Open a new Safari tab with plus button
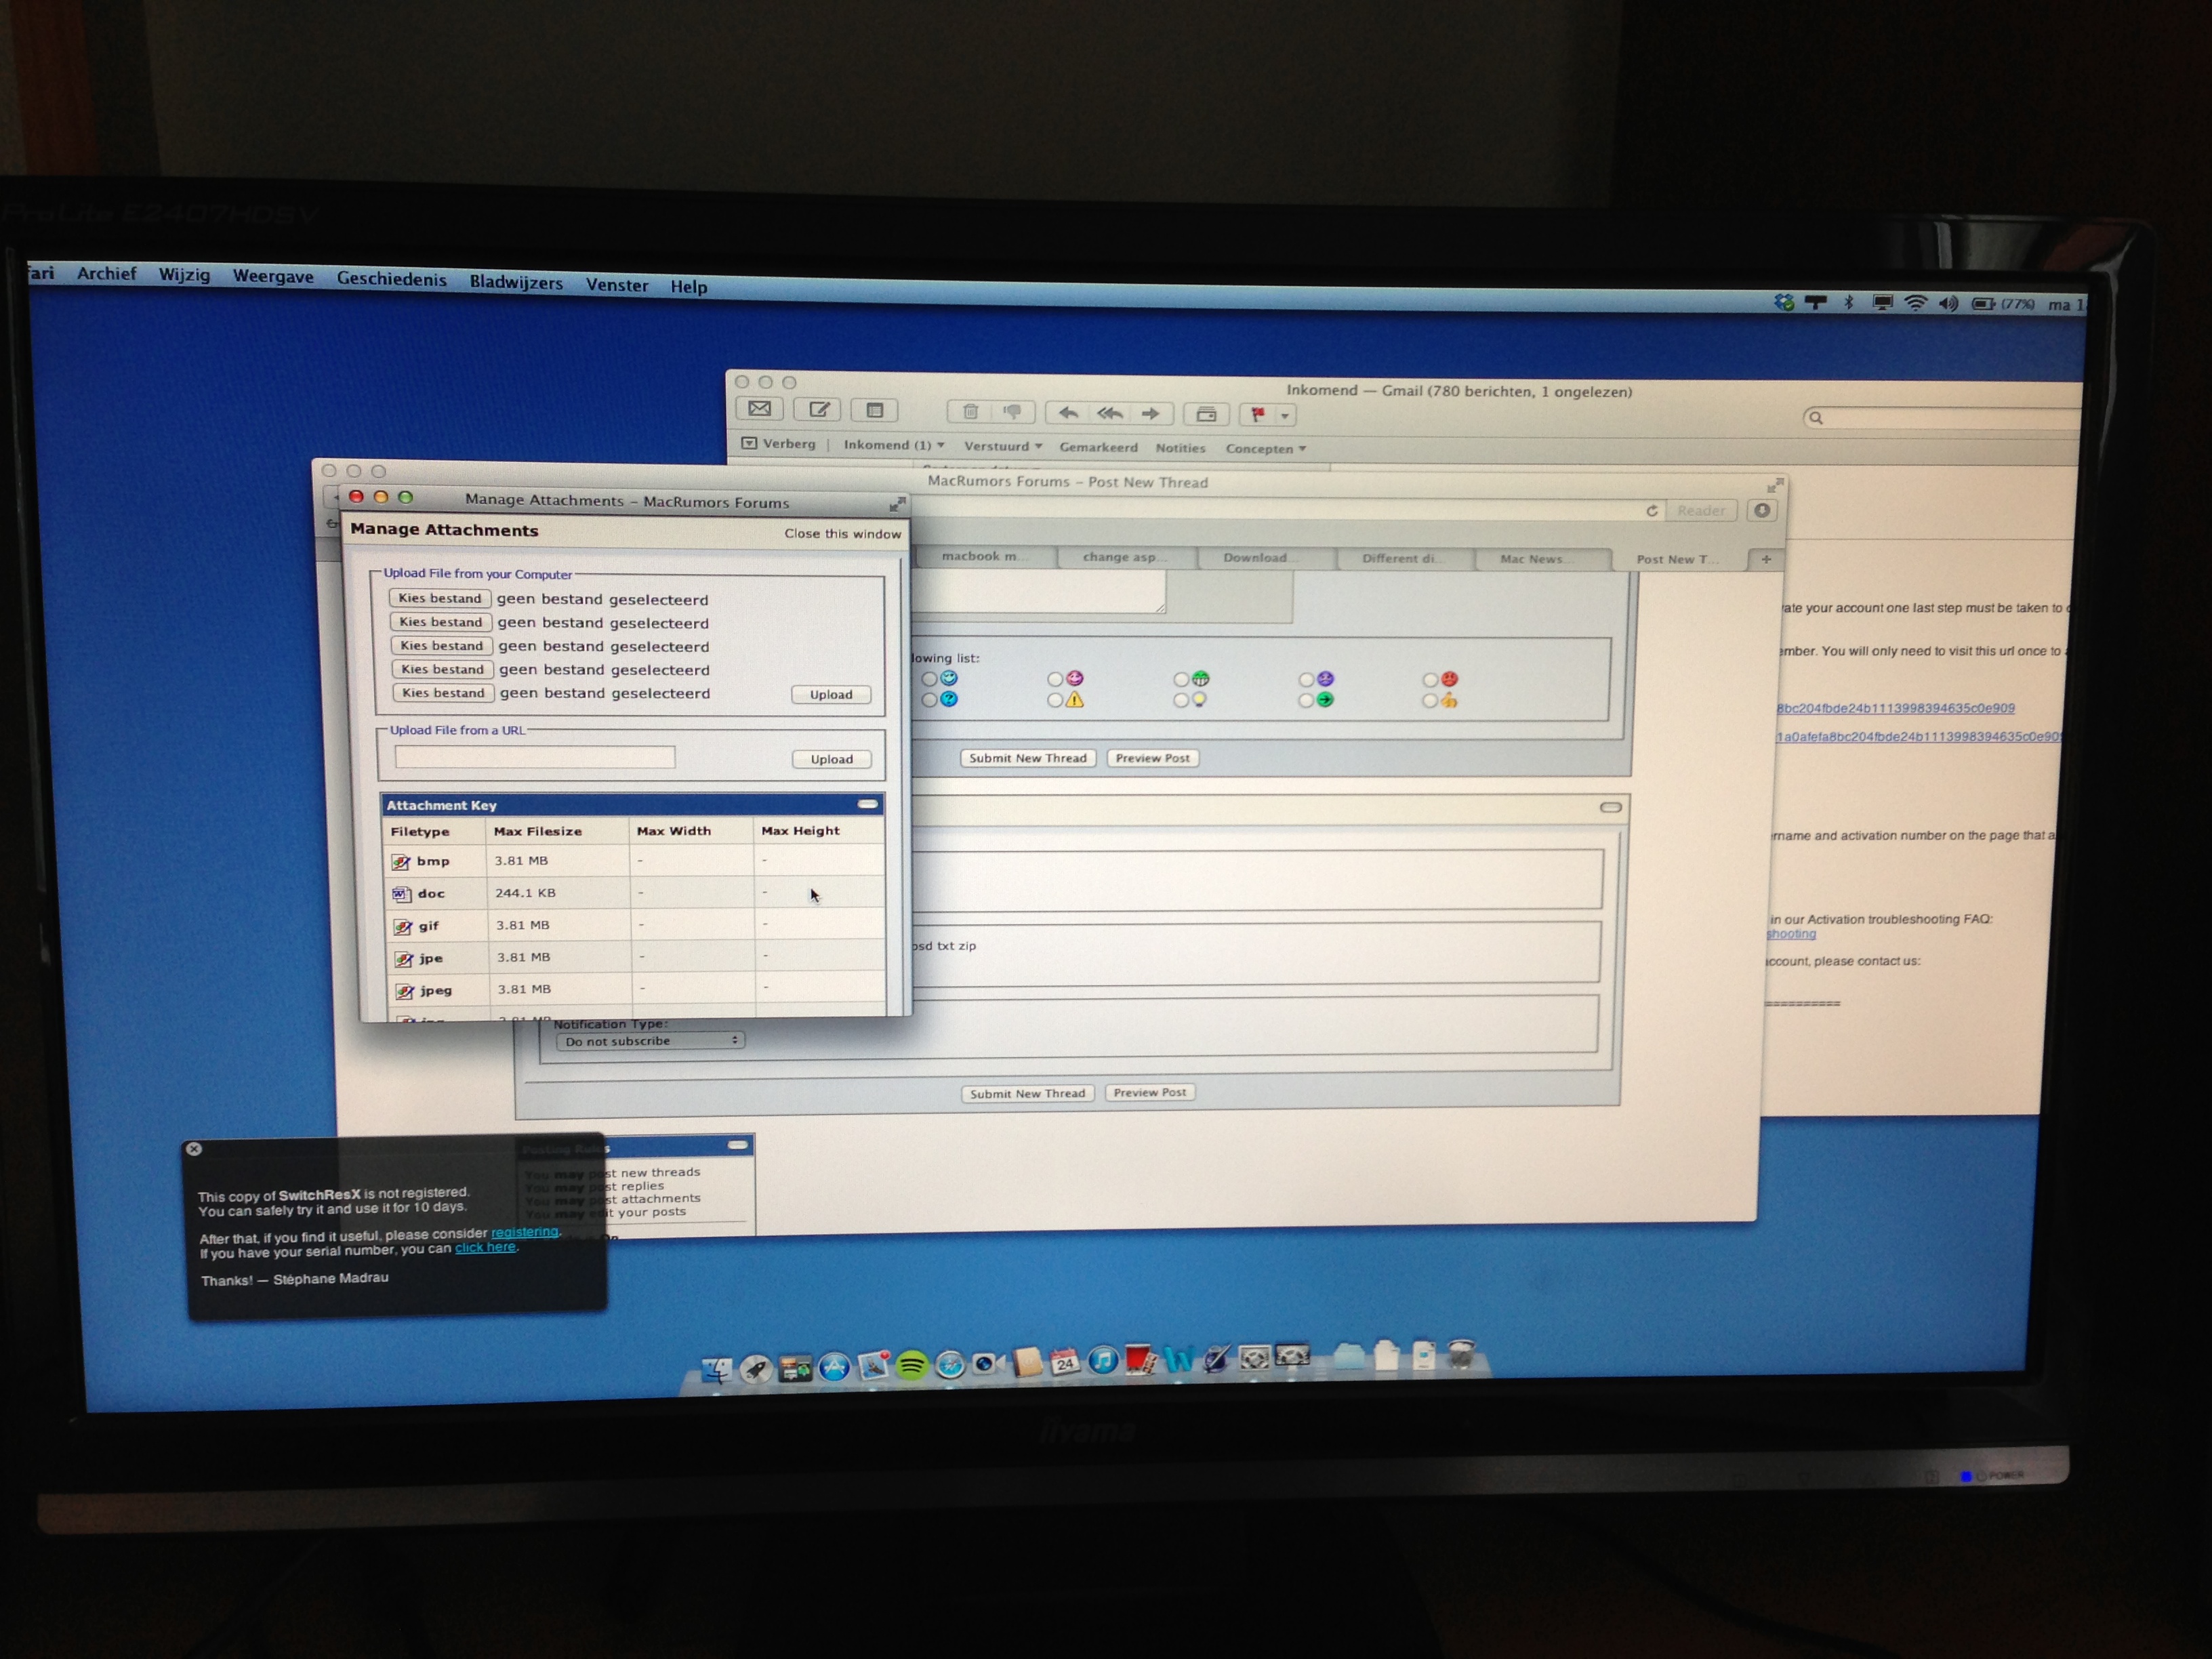 [1766, 560]
